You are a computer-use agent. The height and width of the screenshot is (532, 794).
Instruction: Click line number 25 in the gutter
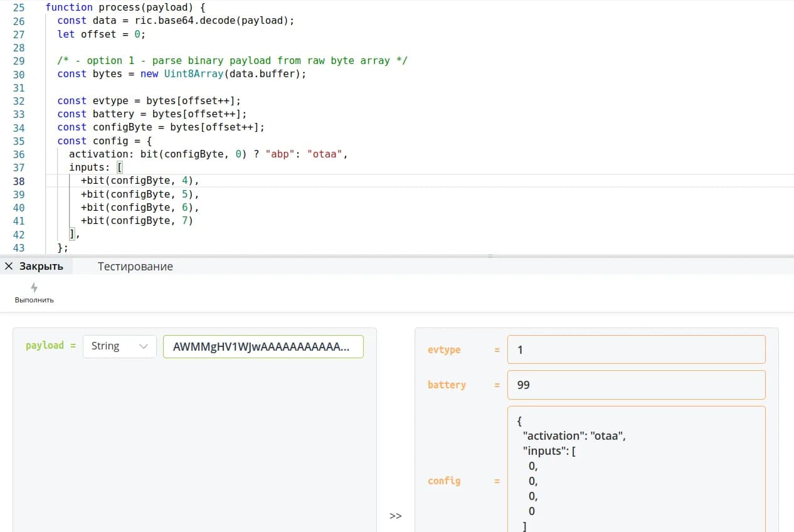pyautogui.click(x=19, y=8)
